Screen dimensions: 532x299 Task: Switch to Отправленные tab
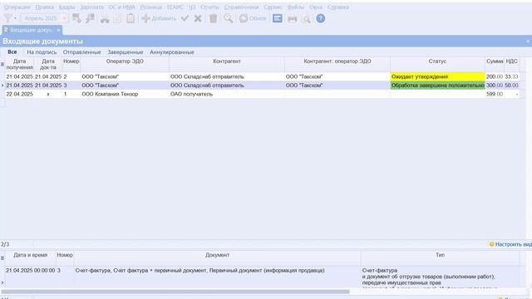click(81, 52)
